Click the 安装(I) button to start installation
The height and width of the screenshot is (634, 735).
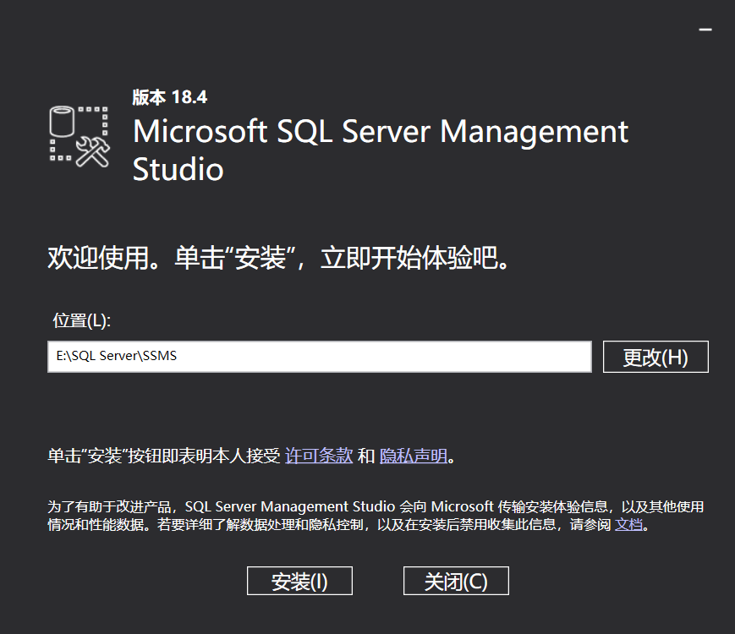pyautogui.click(x=299, y=581)
